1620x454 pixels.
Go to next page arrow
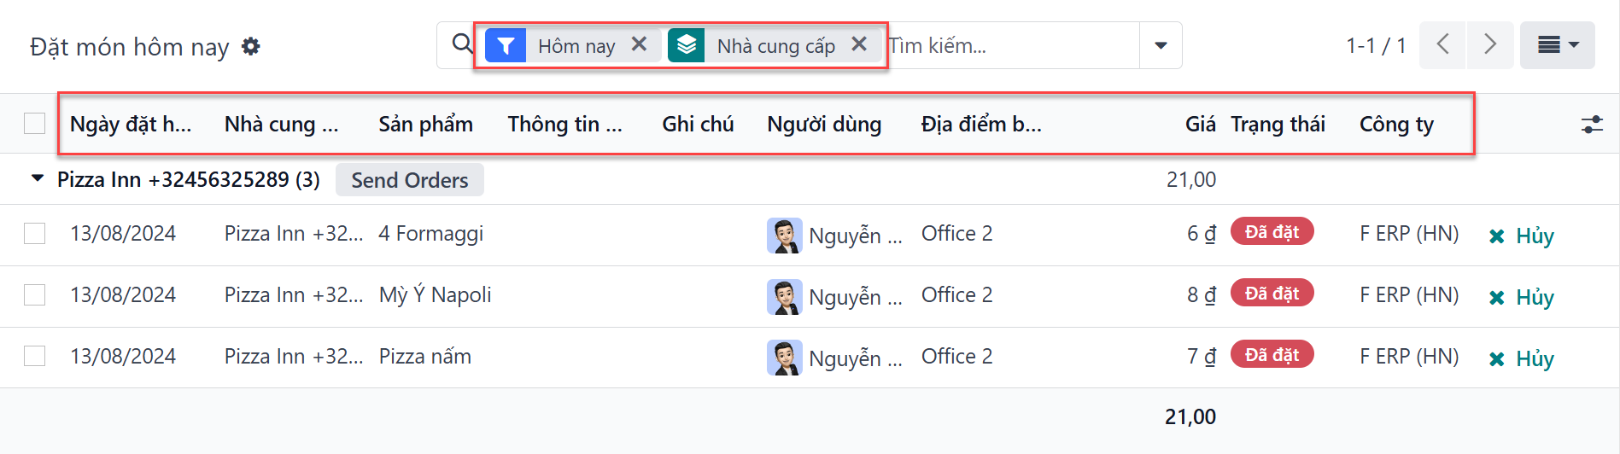(x=1490, y=45)
